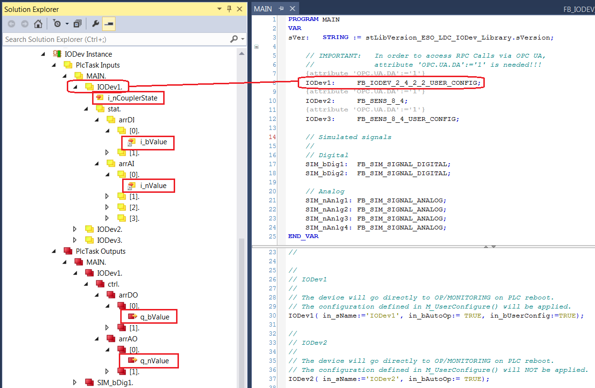Image resolution: width=595 pixels, height=388 pixels.
Task: Click the Forward navigation arrow icon
Action: tap(24, 23)
